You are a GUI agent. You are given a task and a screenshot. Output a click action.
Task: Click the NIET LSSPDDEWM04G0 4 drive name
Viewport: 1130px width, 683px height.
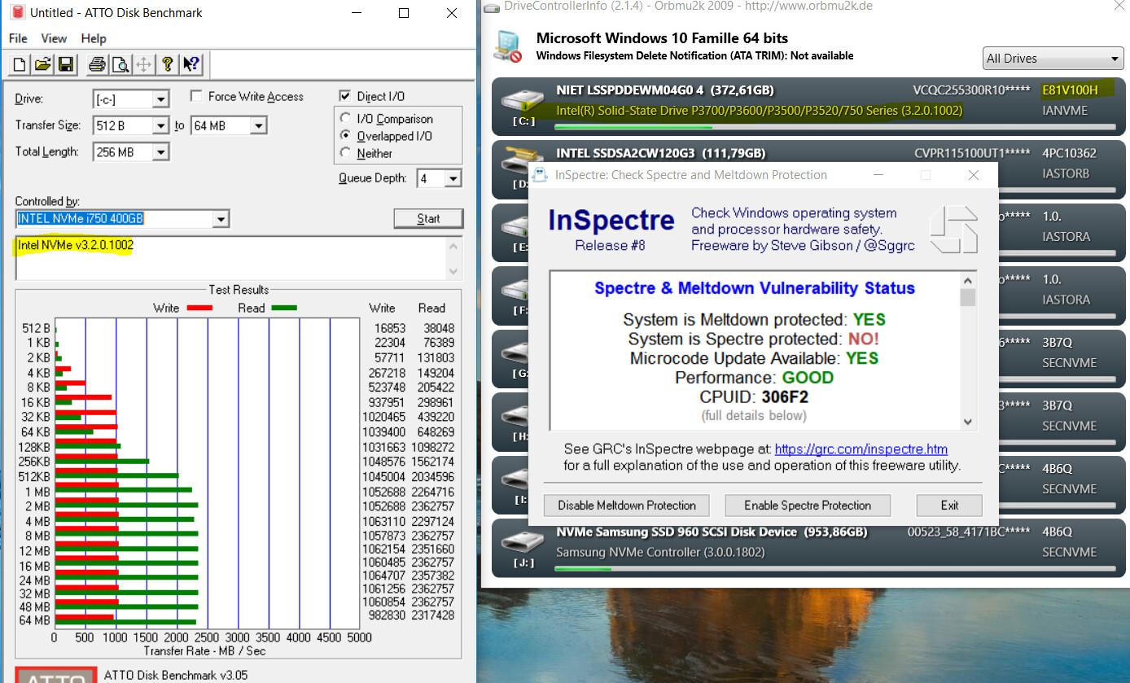631,90
